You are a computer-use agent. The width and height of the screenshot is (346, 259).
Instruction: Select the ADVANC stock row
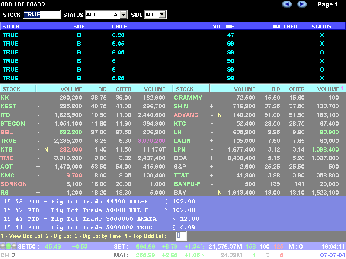click(260, 115)
